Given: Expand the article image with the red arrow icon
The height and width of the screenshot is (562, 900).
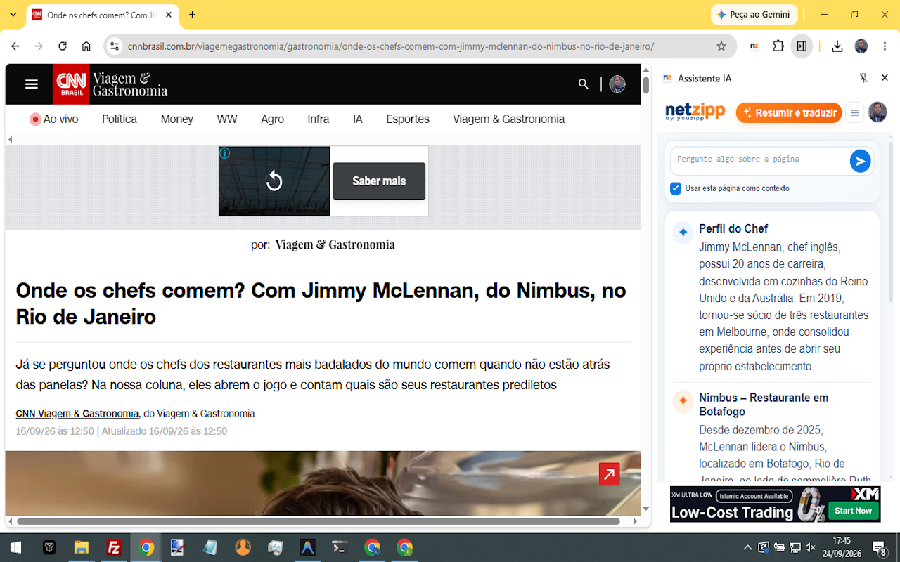Looking at the screenshot, I should [610, 474].
